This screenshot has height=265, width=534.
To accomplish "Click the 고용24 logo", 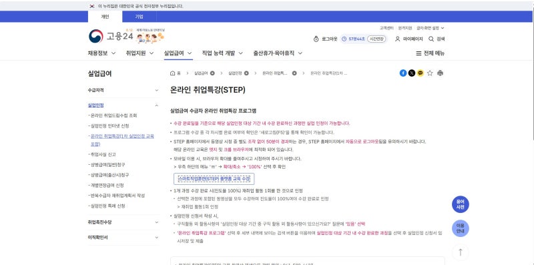I will [x=111, y=36].
